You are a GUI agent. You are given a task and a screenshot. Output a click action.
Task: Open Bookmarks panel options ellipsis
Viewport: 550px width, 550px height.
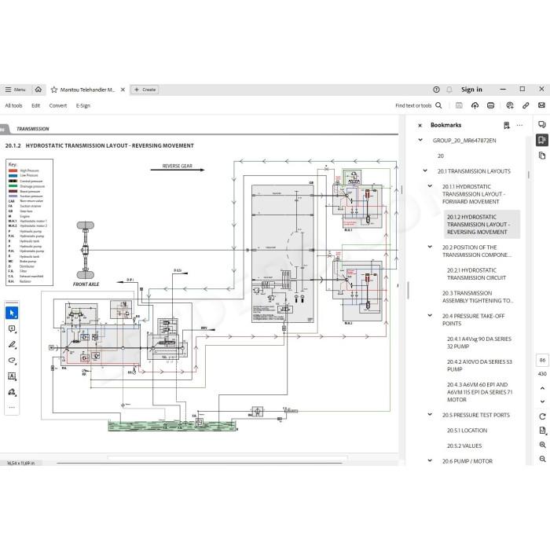519,125
